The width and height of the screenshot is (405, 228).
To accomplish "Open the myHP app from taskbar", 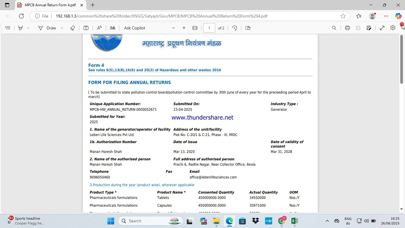I will click(268, 221).
